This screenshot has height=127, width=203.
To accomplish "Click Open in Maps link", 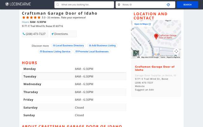I will coord(142,24).
